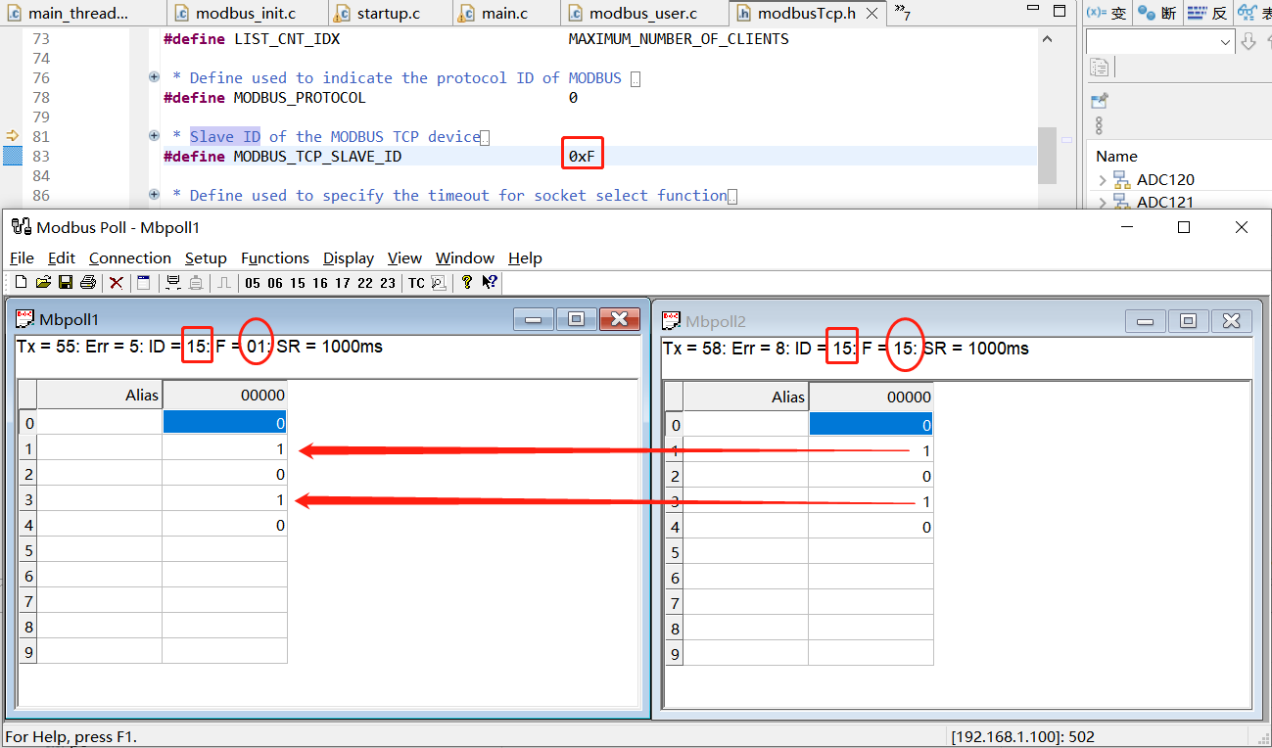The height and width of the screenshot is (748, 1272).
Task: Switch to the modbus_user.c tab
Action: click(x=643, y=14)
